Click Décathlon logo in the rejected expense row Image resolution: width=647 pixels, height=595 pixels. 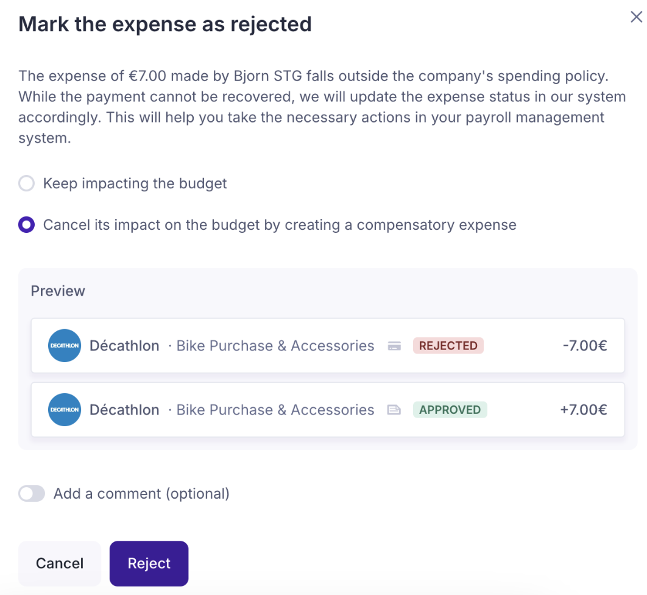(65, 346)
